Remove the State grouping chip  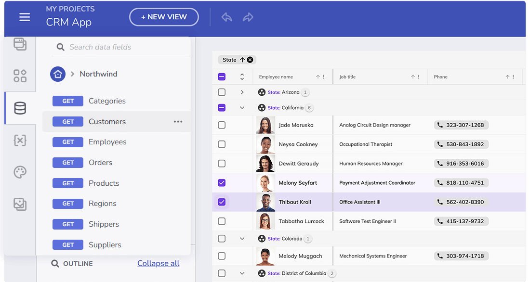coord(250,60)
